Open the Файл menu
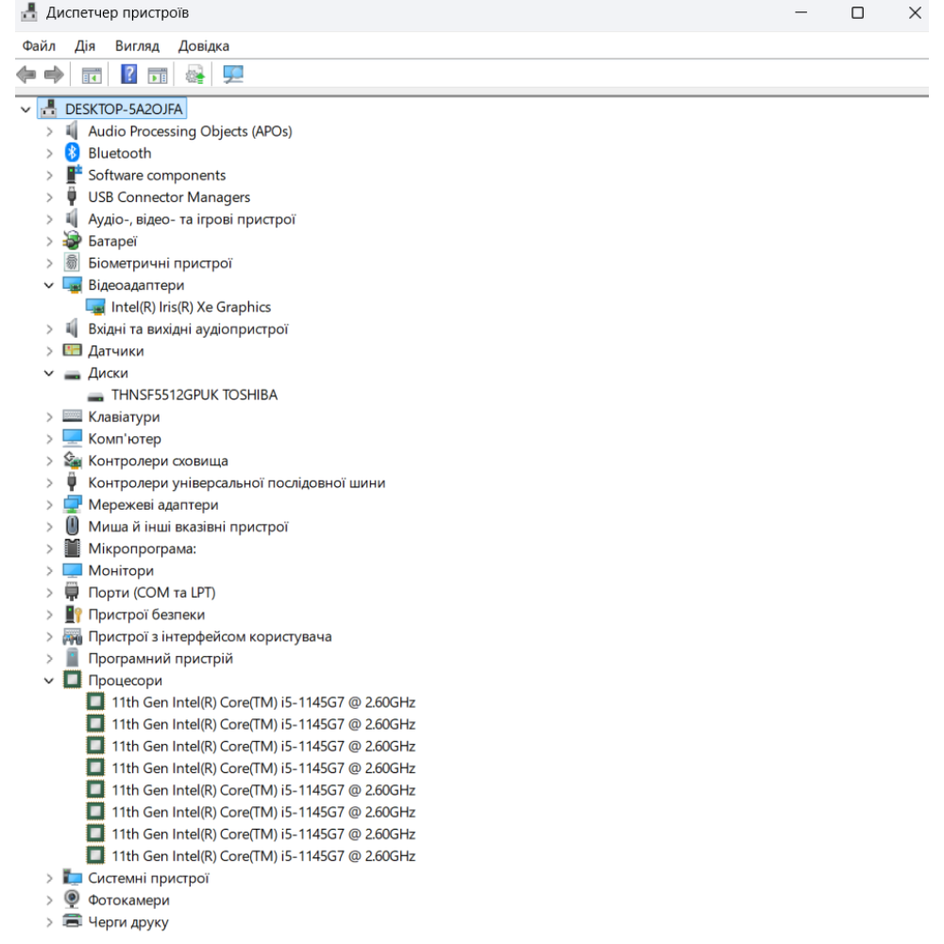 coord(37,46)
